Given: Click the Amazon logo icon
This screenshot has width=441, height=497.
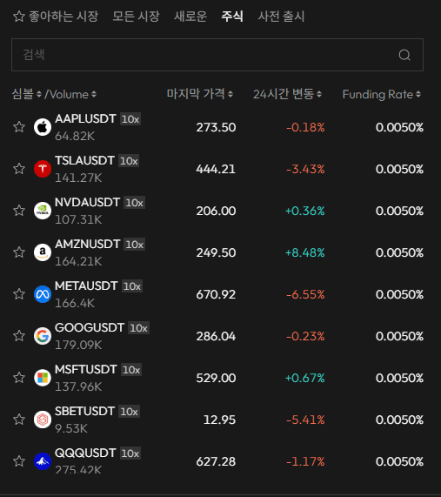Looking at the screenshot, I should point(43,252).
